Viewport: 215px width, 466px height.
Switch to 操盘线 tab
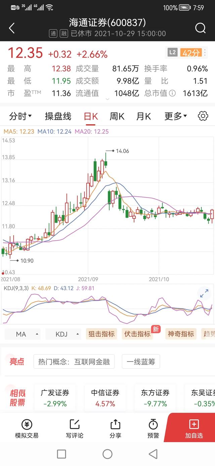click(x=58, y=116)
